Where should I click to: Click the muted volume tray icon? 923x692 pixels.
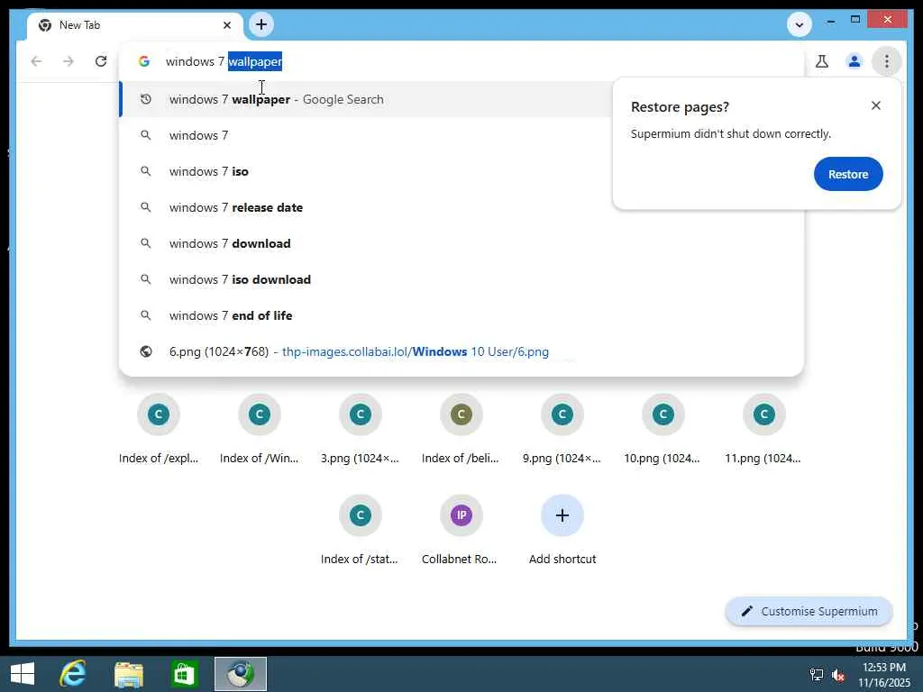[x=839, y=675]
